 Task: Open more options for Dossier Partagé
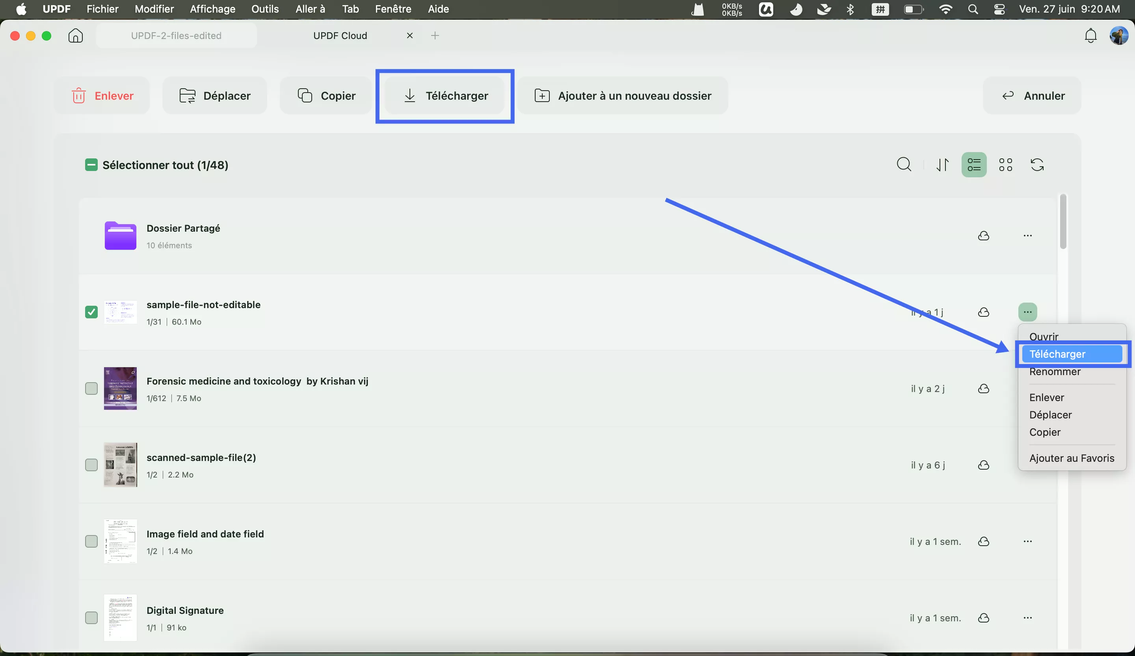(x=1027, y=236)
